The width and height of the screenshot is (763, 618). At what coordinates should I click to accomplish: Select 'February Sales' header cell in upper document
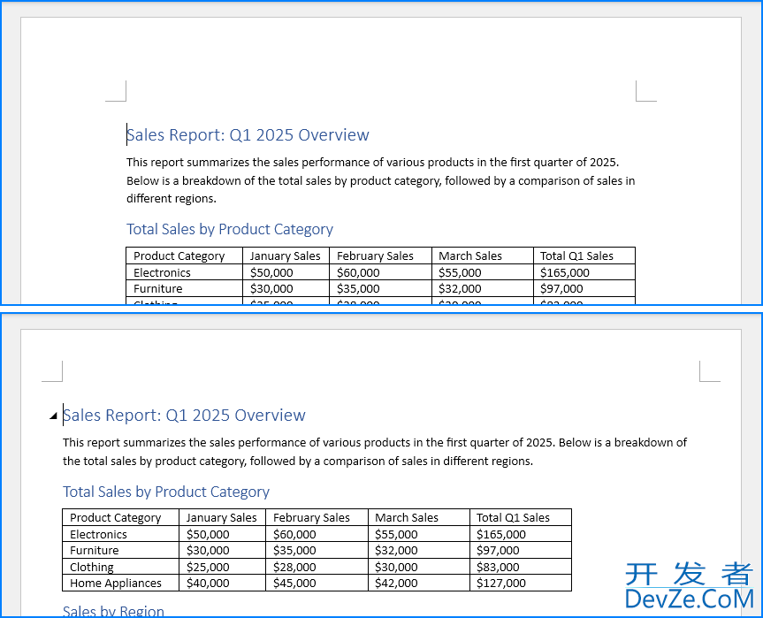coord(380,256)
